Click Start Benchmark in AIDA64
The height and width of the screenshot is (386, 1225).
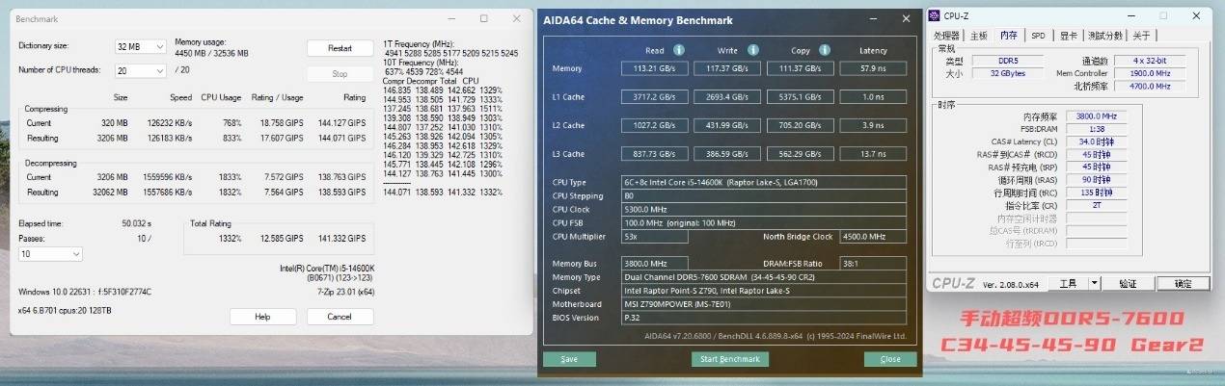tap(730, 359)
